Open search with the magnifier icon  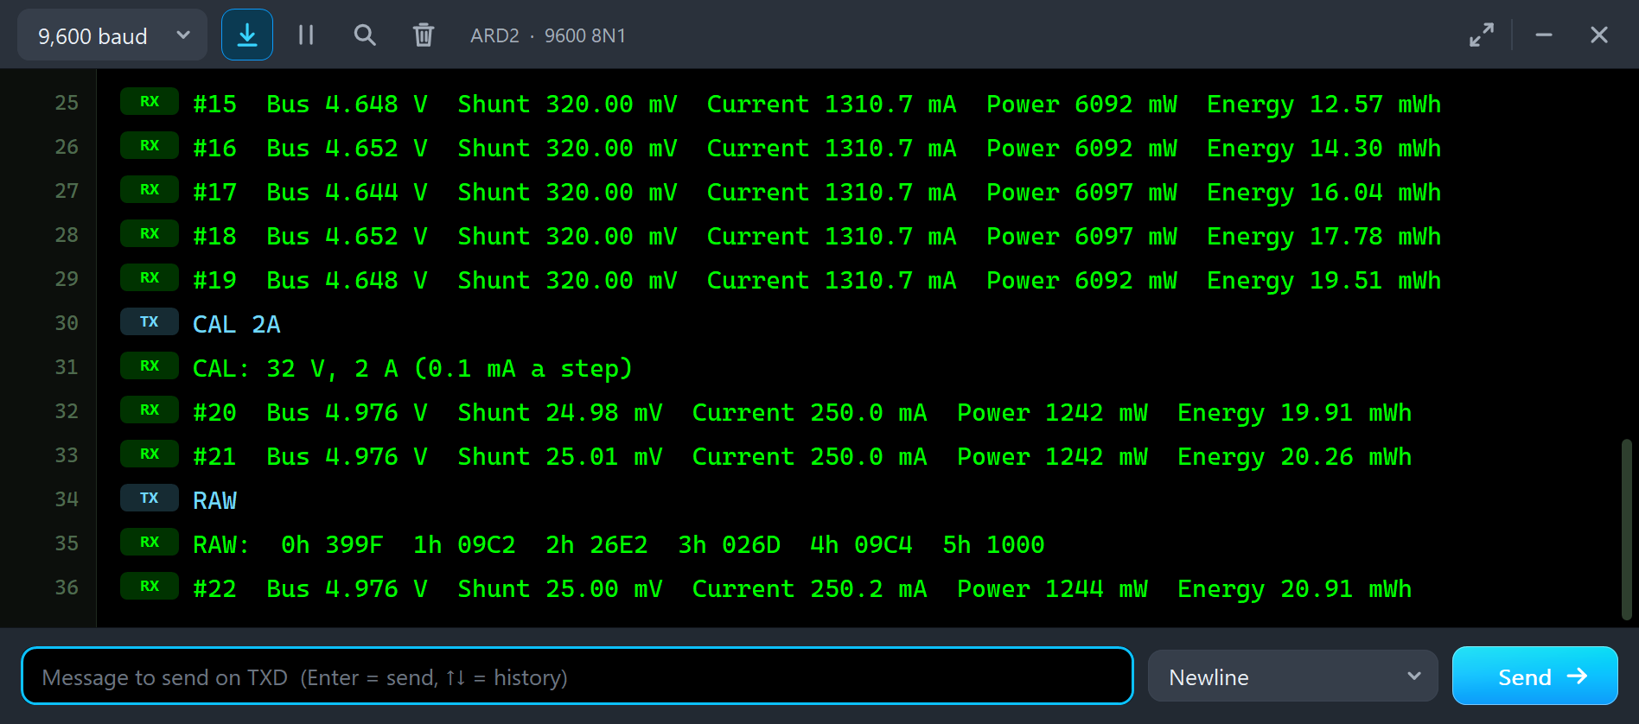click(x=365, y=35)
